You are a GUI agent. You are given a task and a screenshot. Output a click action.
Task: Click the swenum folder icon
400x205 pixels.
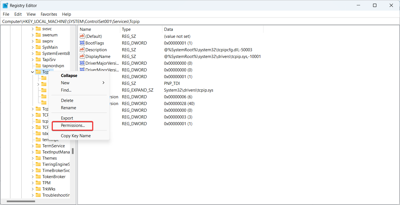click(38, 35)
